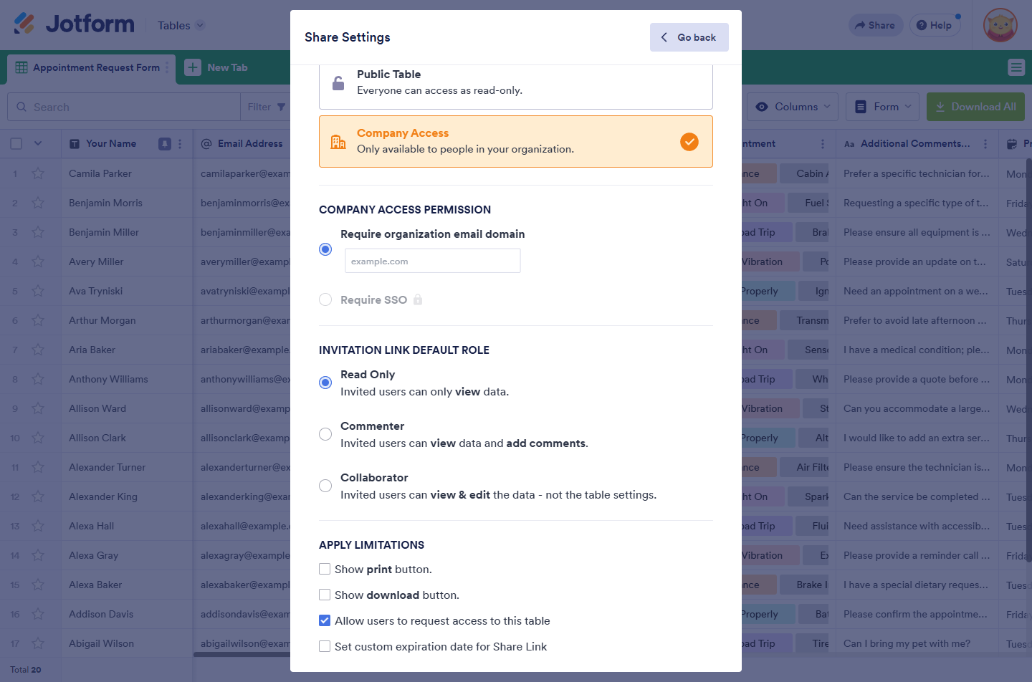Expand the Columns dropdown
Screen dimensions: 1032x682
tap(793, 107)
